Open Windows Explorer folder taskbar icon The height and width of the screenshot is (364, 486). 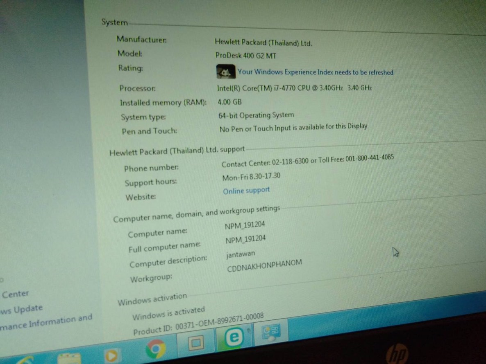69,359
